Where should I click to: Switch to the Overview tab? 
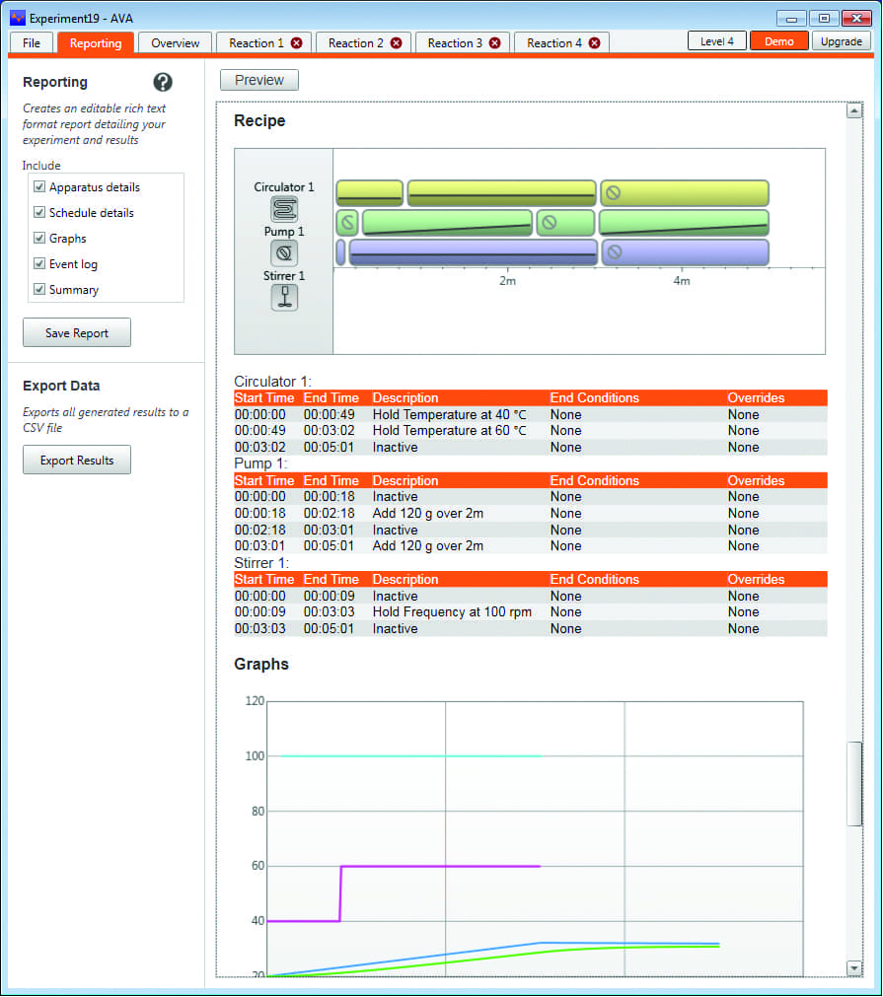(175, 42)
